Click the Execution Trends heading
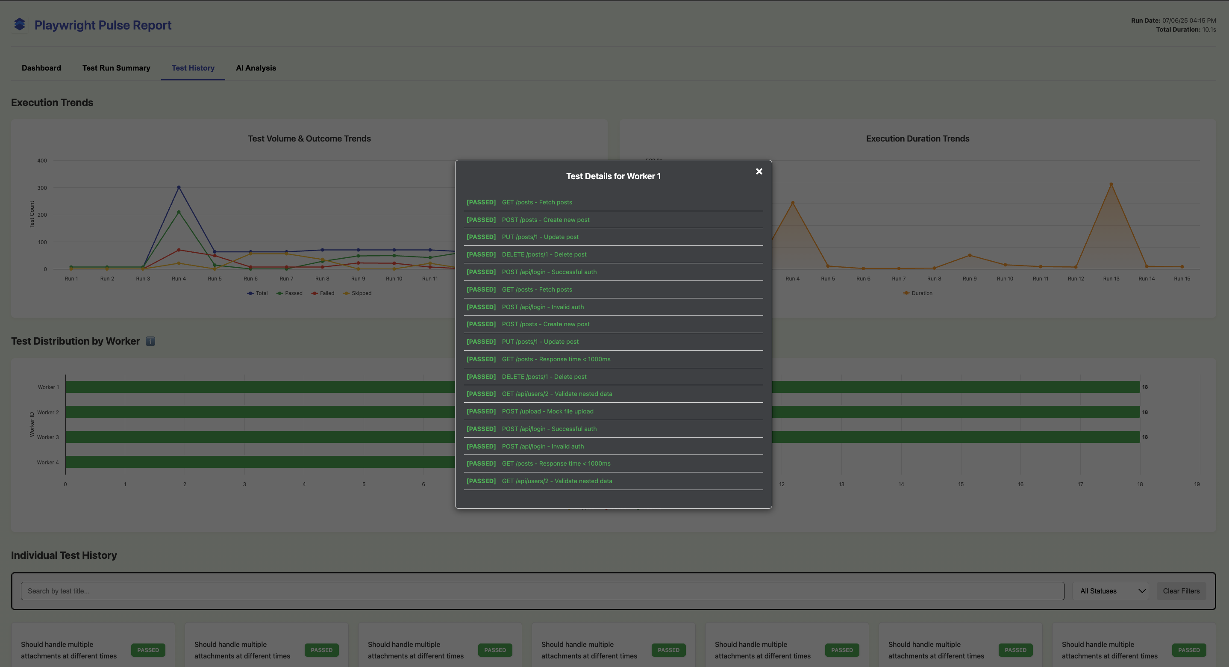This screenshot has width=1229, height=667. 52,103
